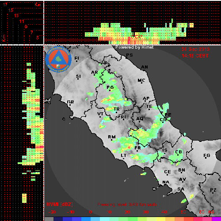221x221 pixels.
Task: Click the AQ city marker
Action: (x=140, y=122)
